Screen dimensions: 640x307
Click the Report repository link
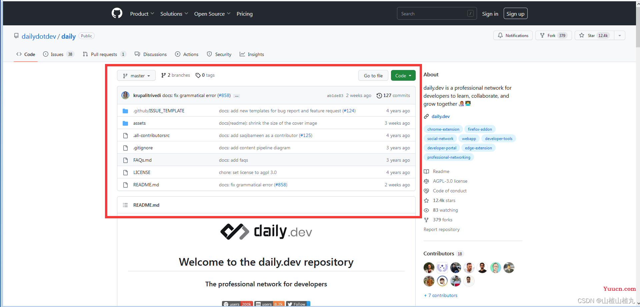click(x=441, y=229)
